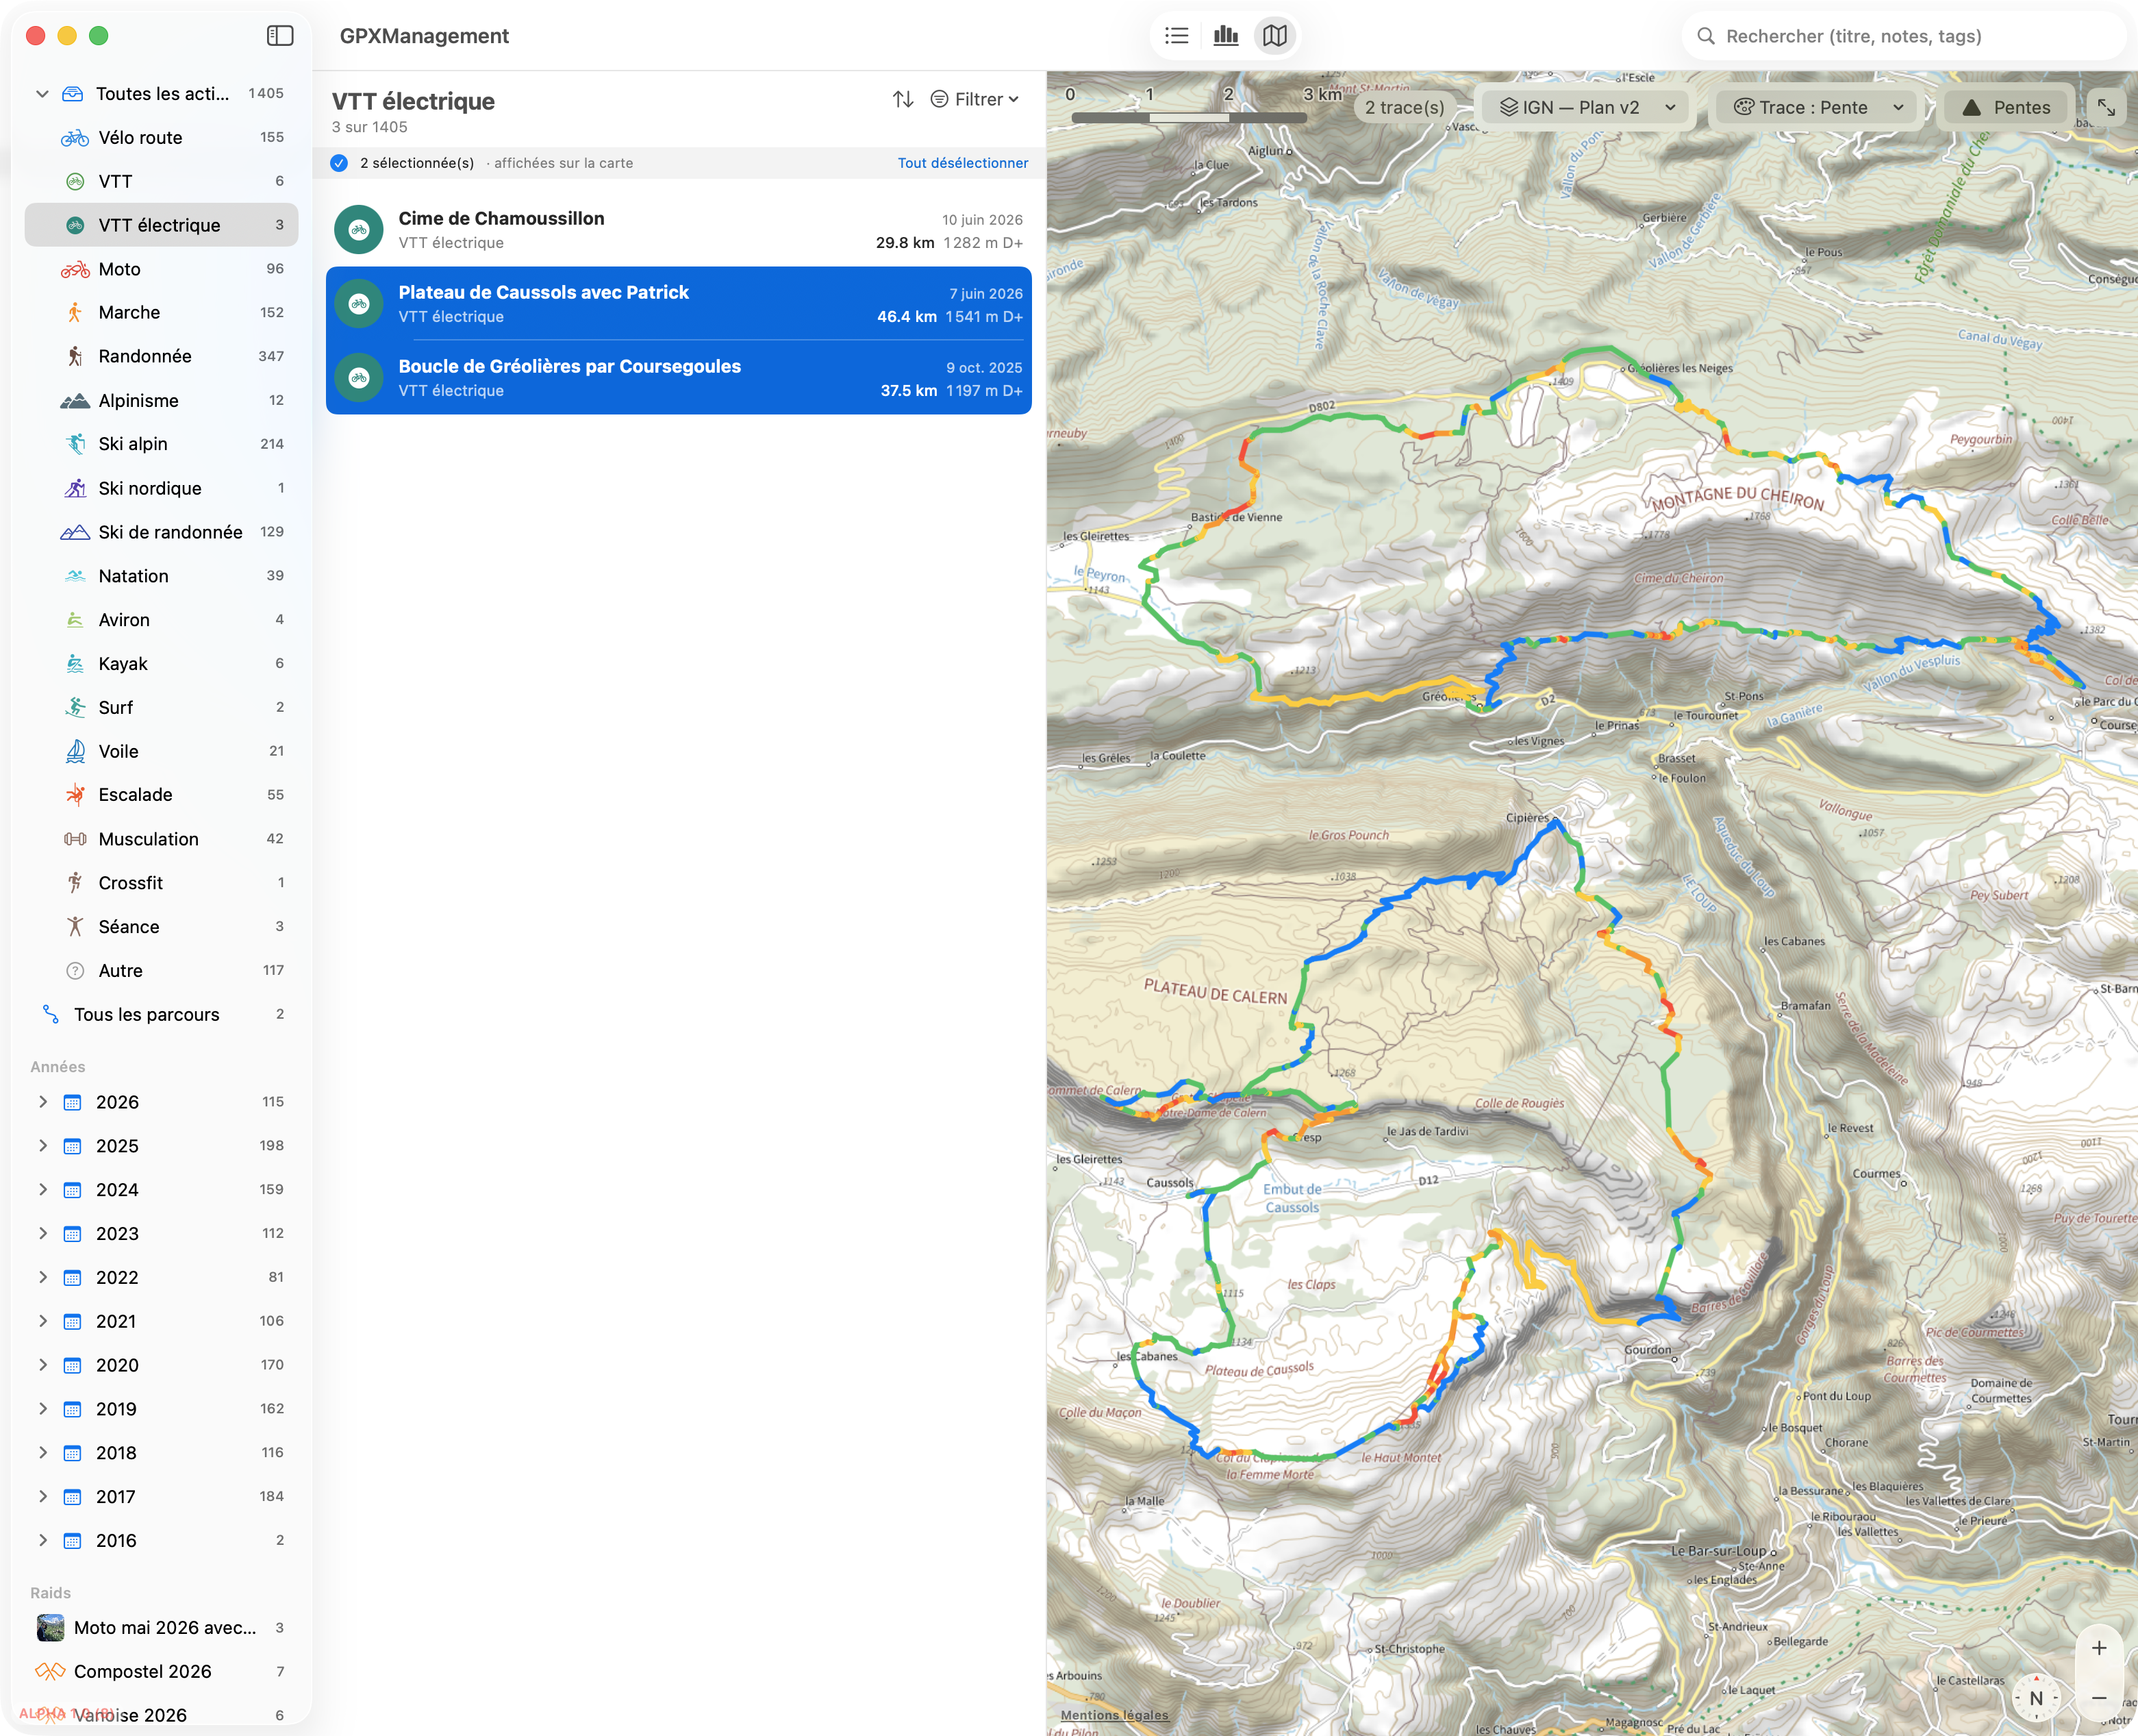Zoom out on the map
Viewport: 2138px width, 1736px height.
pos(2098,1698)
